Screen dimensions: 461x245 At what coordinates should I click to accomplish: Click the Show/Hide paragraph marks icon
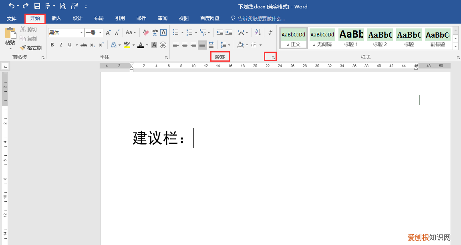270,33
